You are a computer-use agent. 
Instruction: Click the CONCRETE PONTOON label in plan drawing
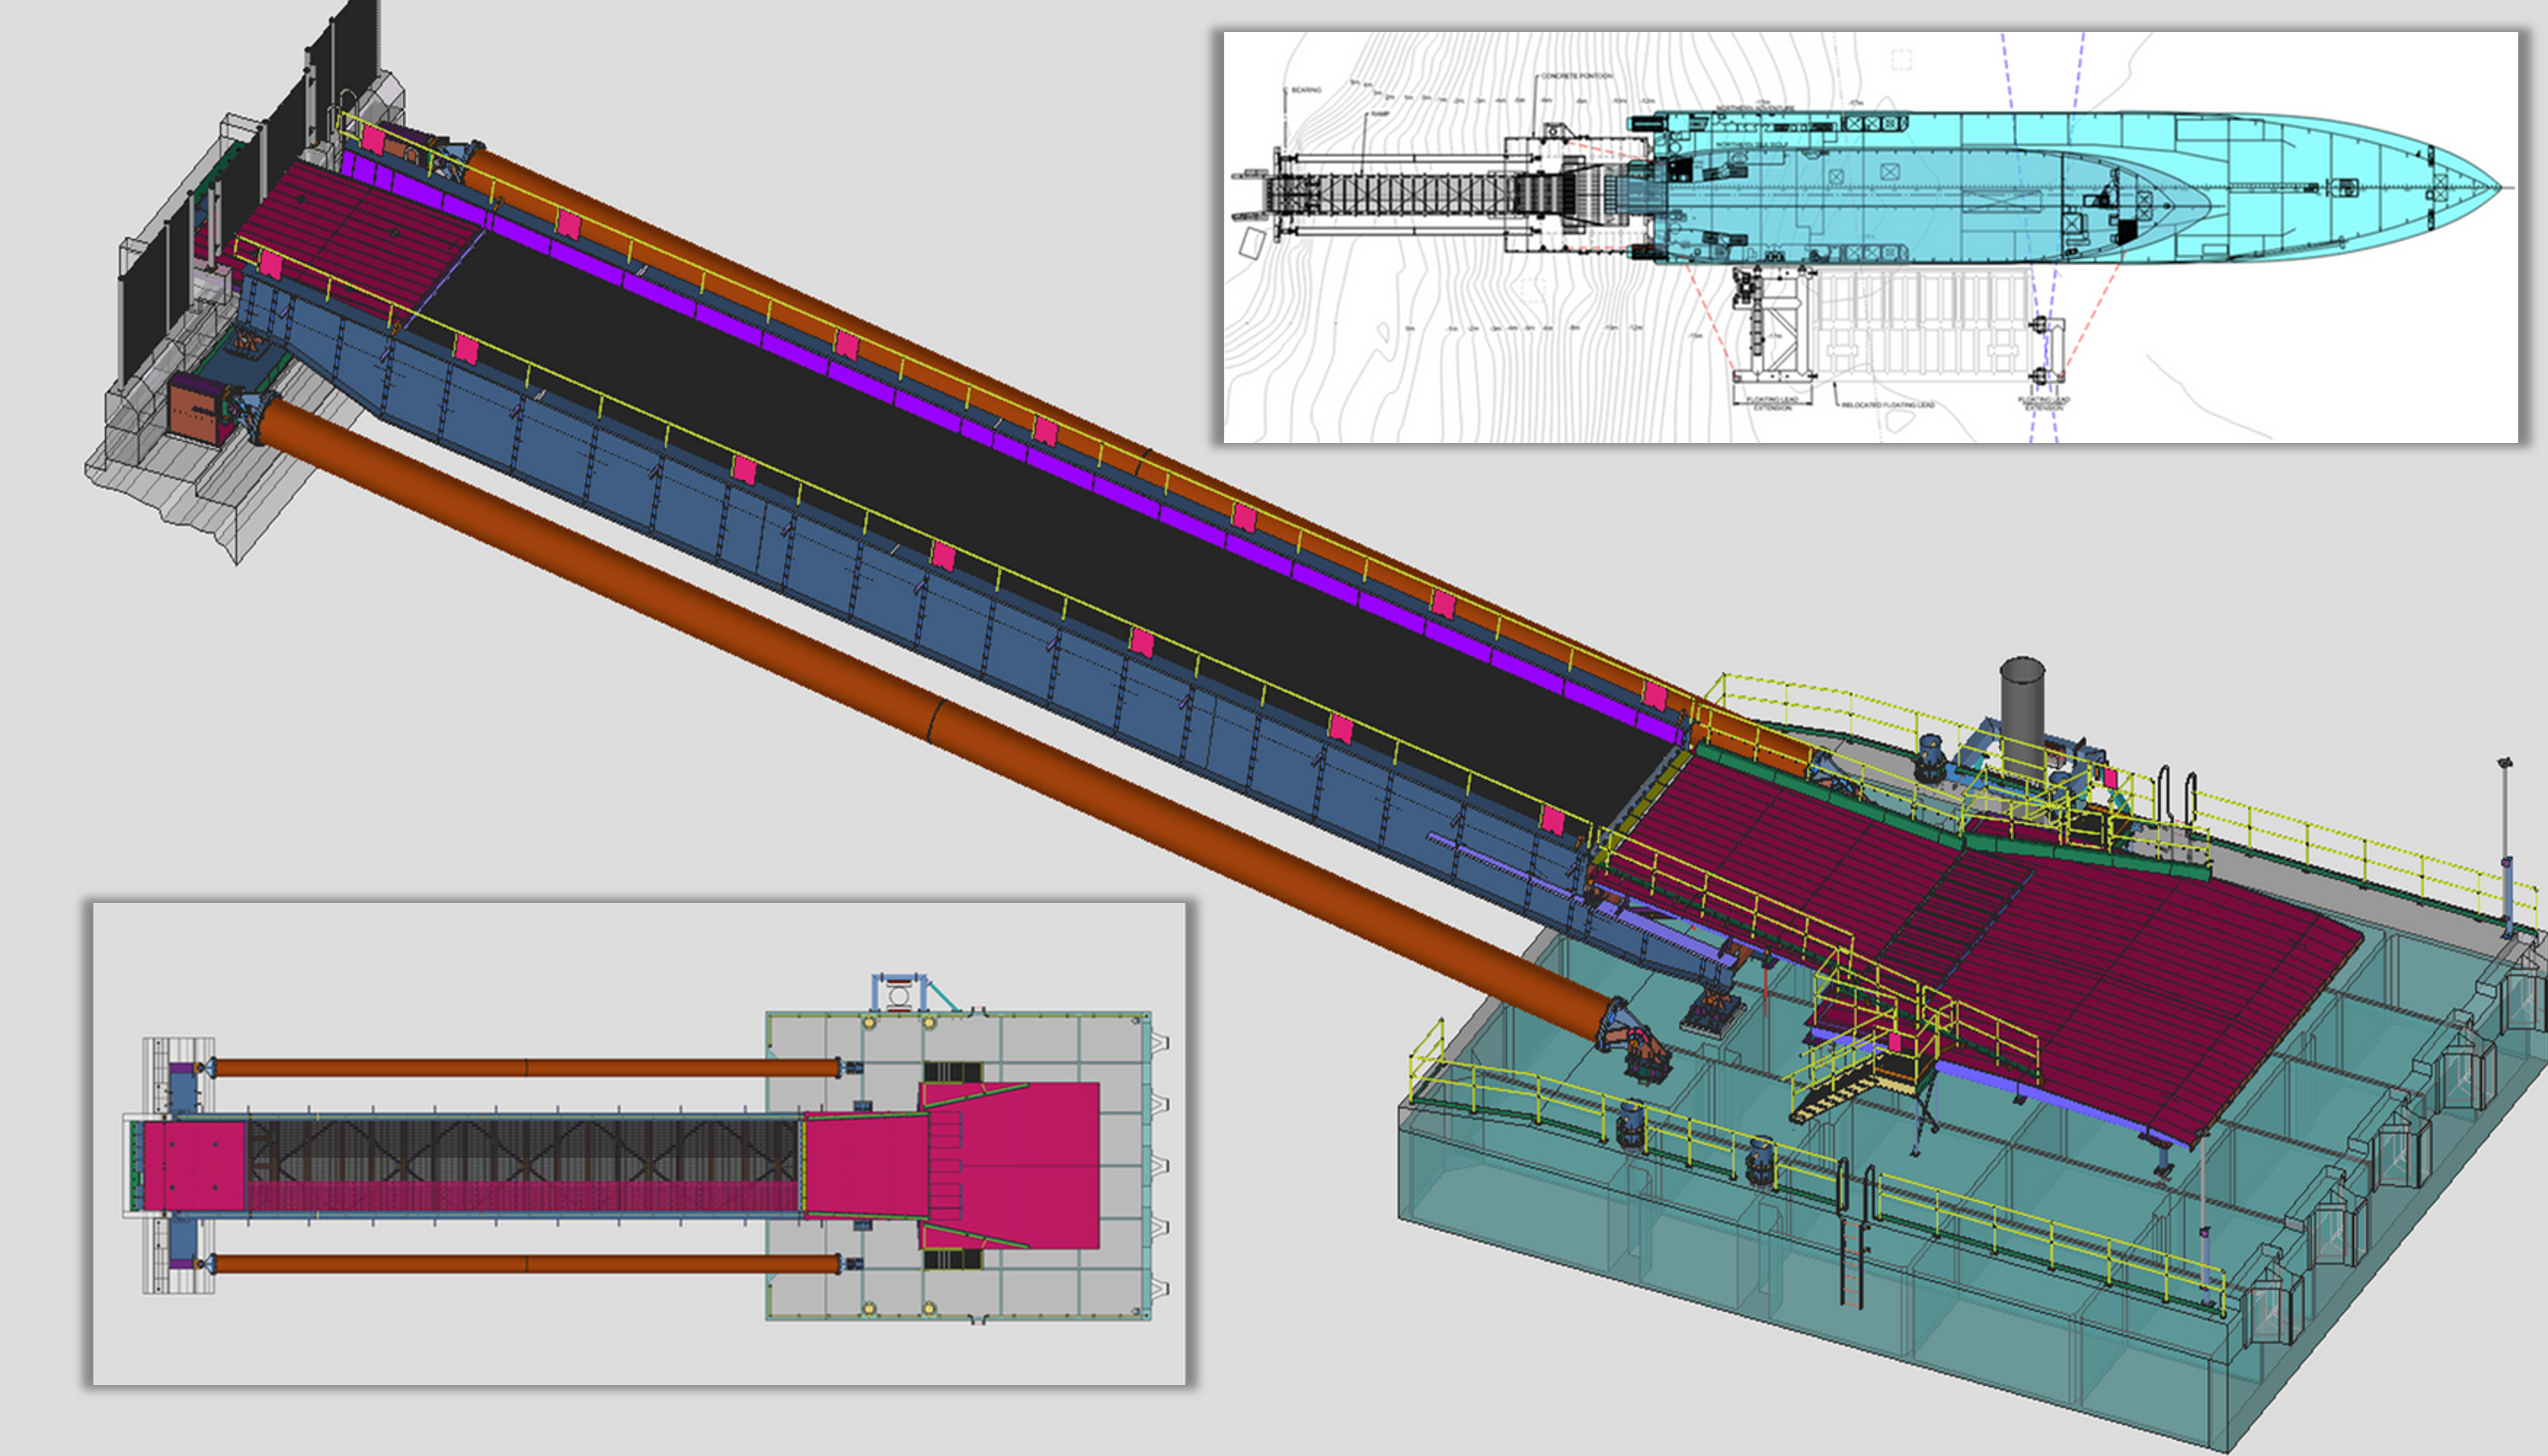[1577, 76]
